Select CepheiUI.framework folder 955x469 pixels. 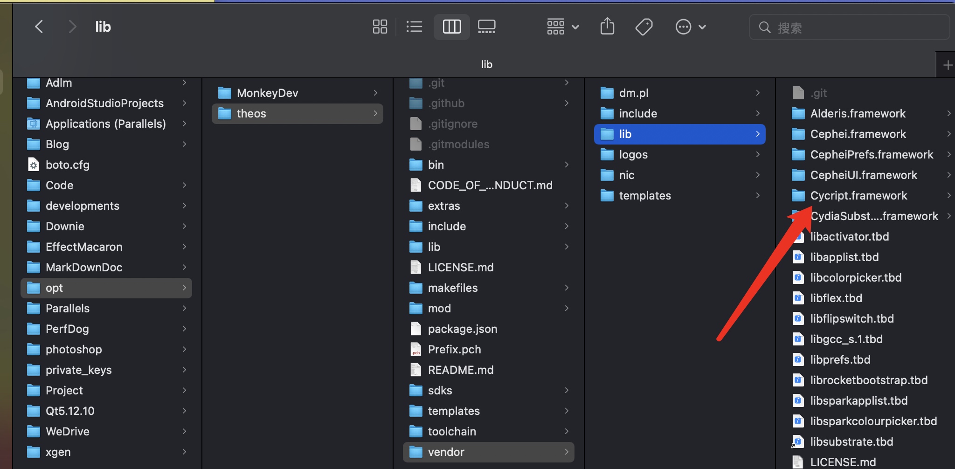[870, 175]
